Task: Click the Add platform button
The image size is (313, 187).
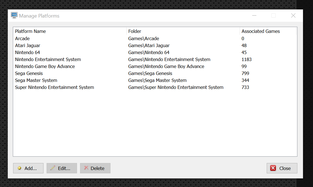Action: click(x=28, y=168)
